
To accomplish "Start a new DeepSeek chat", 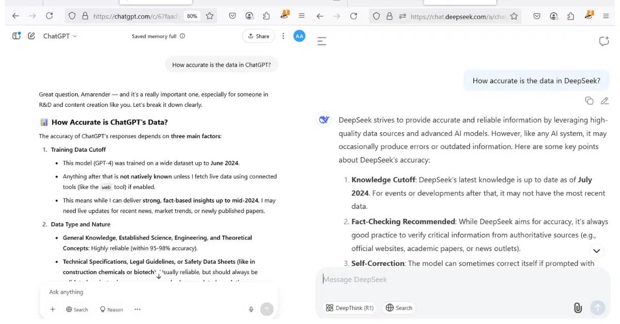I will click(x=604, y=41).
